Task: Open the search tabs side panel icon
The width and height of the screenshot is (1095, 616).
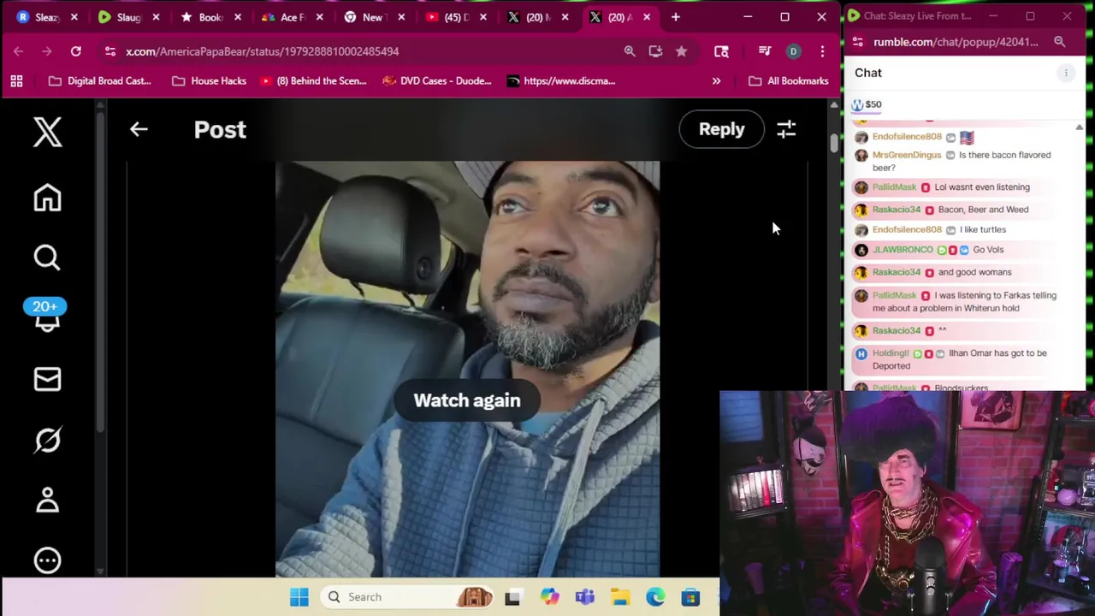Action: coord(721,51)
